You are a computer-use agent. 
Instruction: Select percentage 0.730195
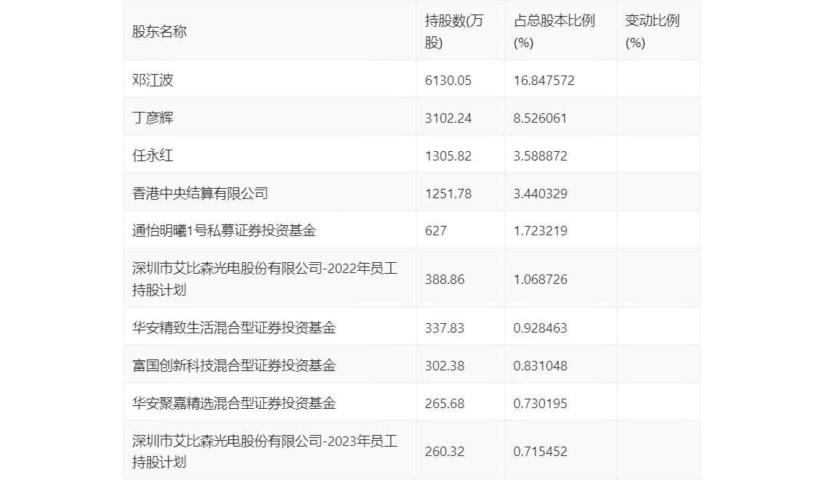click(x=540, y=404)
